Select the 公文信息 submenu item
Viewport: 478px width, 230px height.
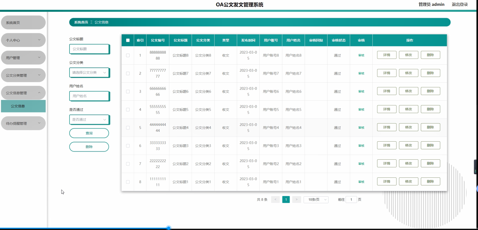pyautogui.click(x=23, y=106)
